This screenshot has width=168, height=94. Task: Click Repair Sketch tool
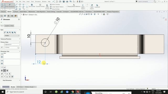[83, 7]
